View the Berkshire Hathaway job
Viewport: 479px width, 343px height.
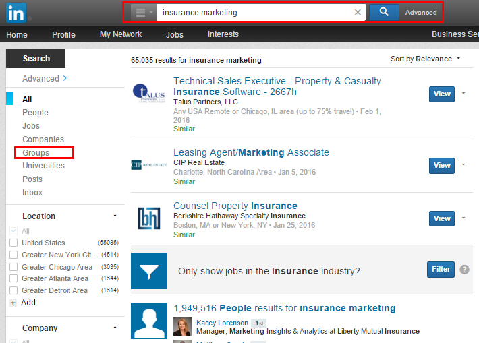click(x=442, y=218)
